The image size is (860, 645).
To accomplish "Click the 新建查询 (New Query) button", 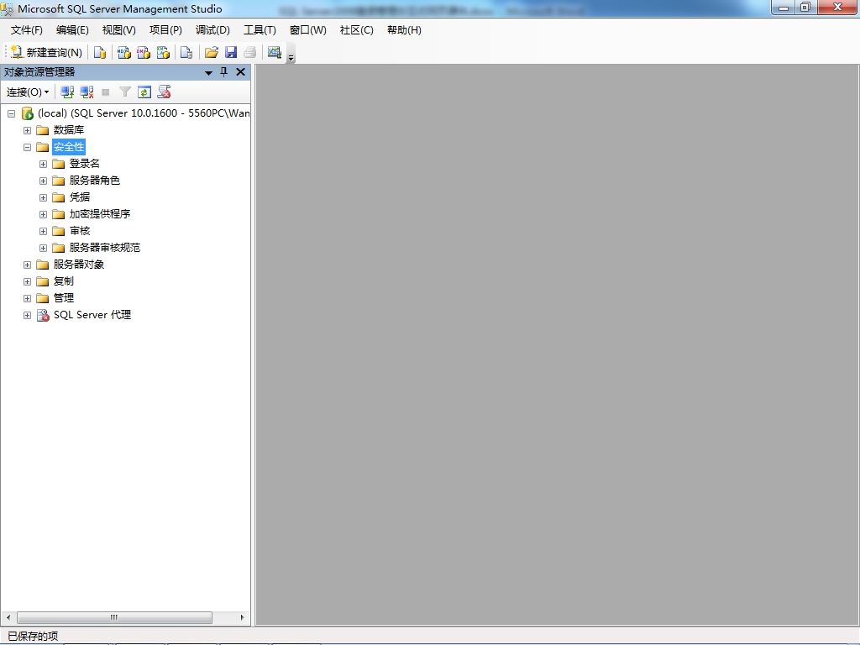I will tap(47, 52).
